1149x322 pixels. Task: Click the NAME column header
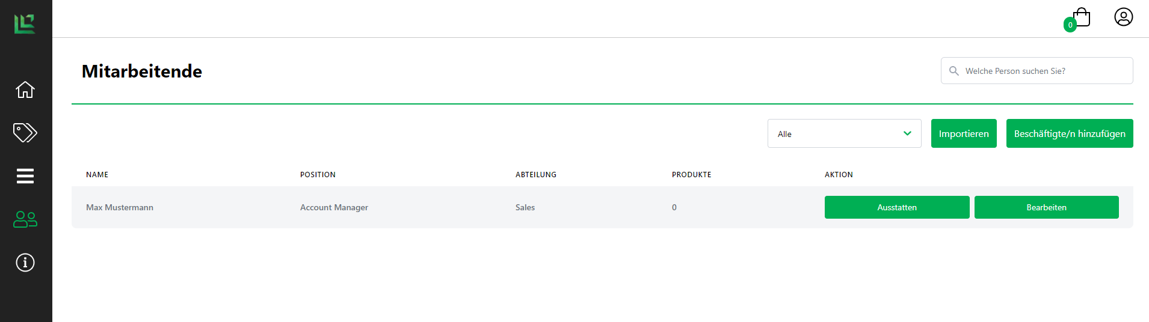tap(97, 175)
